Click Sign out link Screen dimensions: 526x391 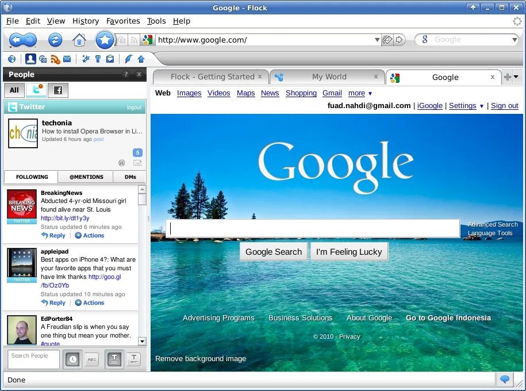(x=505, y=106)
